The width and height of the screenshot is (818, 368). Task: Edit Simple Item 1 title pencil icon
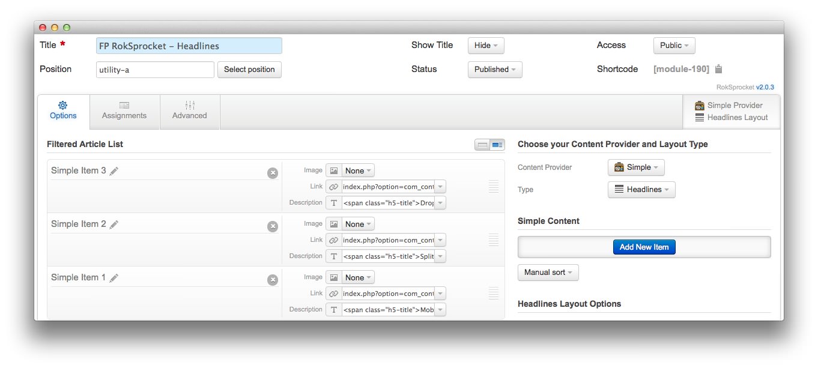click(114, 278)
